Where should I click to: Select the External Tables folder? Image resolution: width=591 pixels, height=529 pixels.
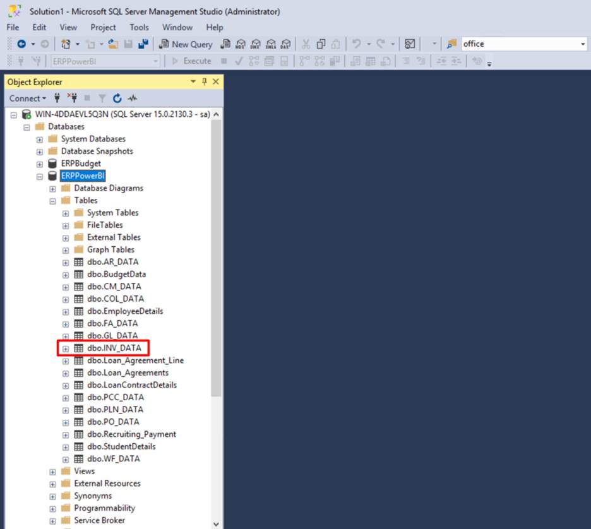114,237
